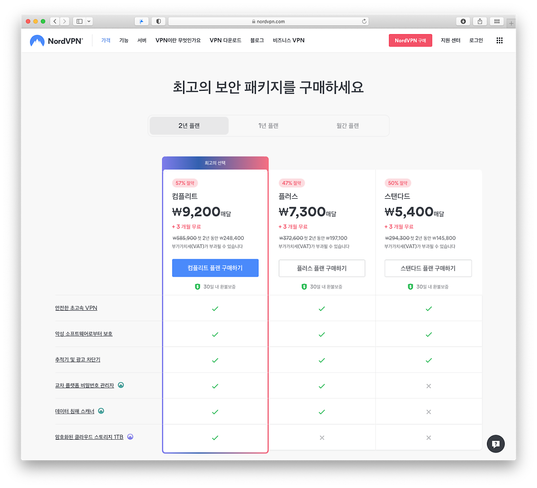Click the 47% 절약 badge
This screenshot has height=488, width=537.
pyautogui.click(x=291, y=183)
